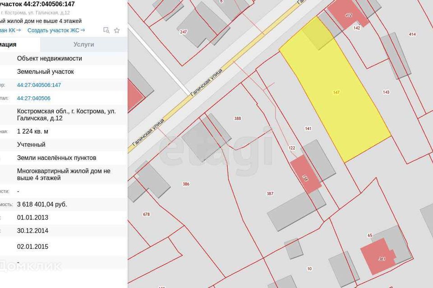Select parcel 143 on the map
433x288 pixels.
coord(386,92)
